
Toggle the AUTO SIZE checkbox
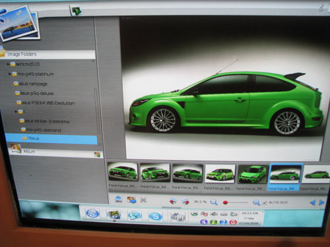[x=265, y=202]
